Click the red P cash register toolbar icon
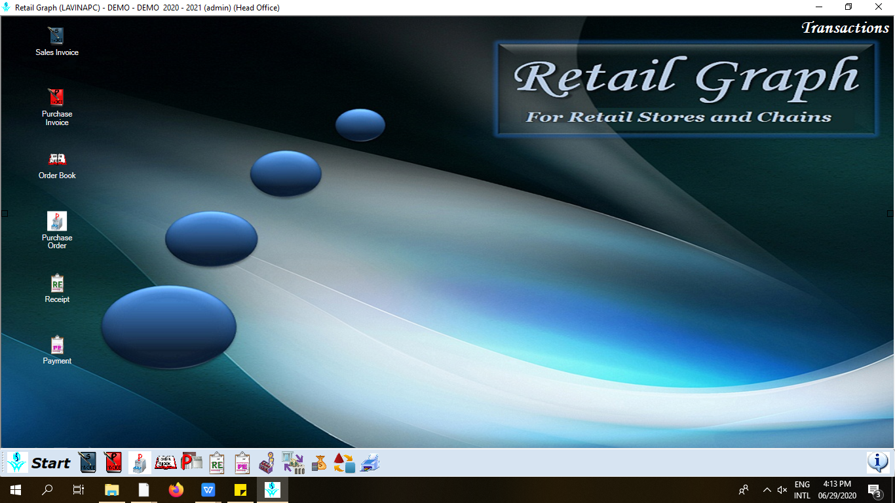 pyautogui.click(x=191, y=462)
